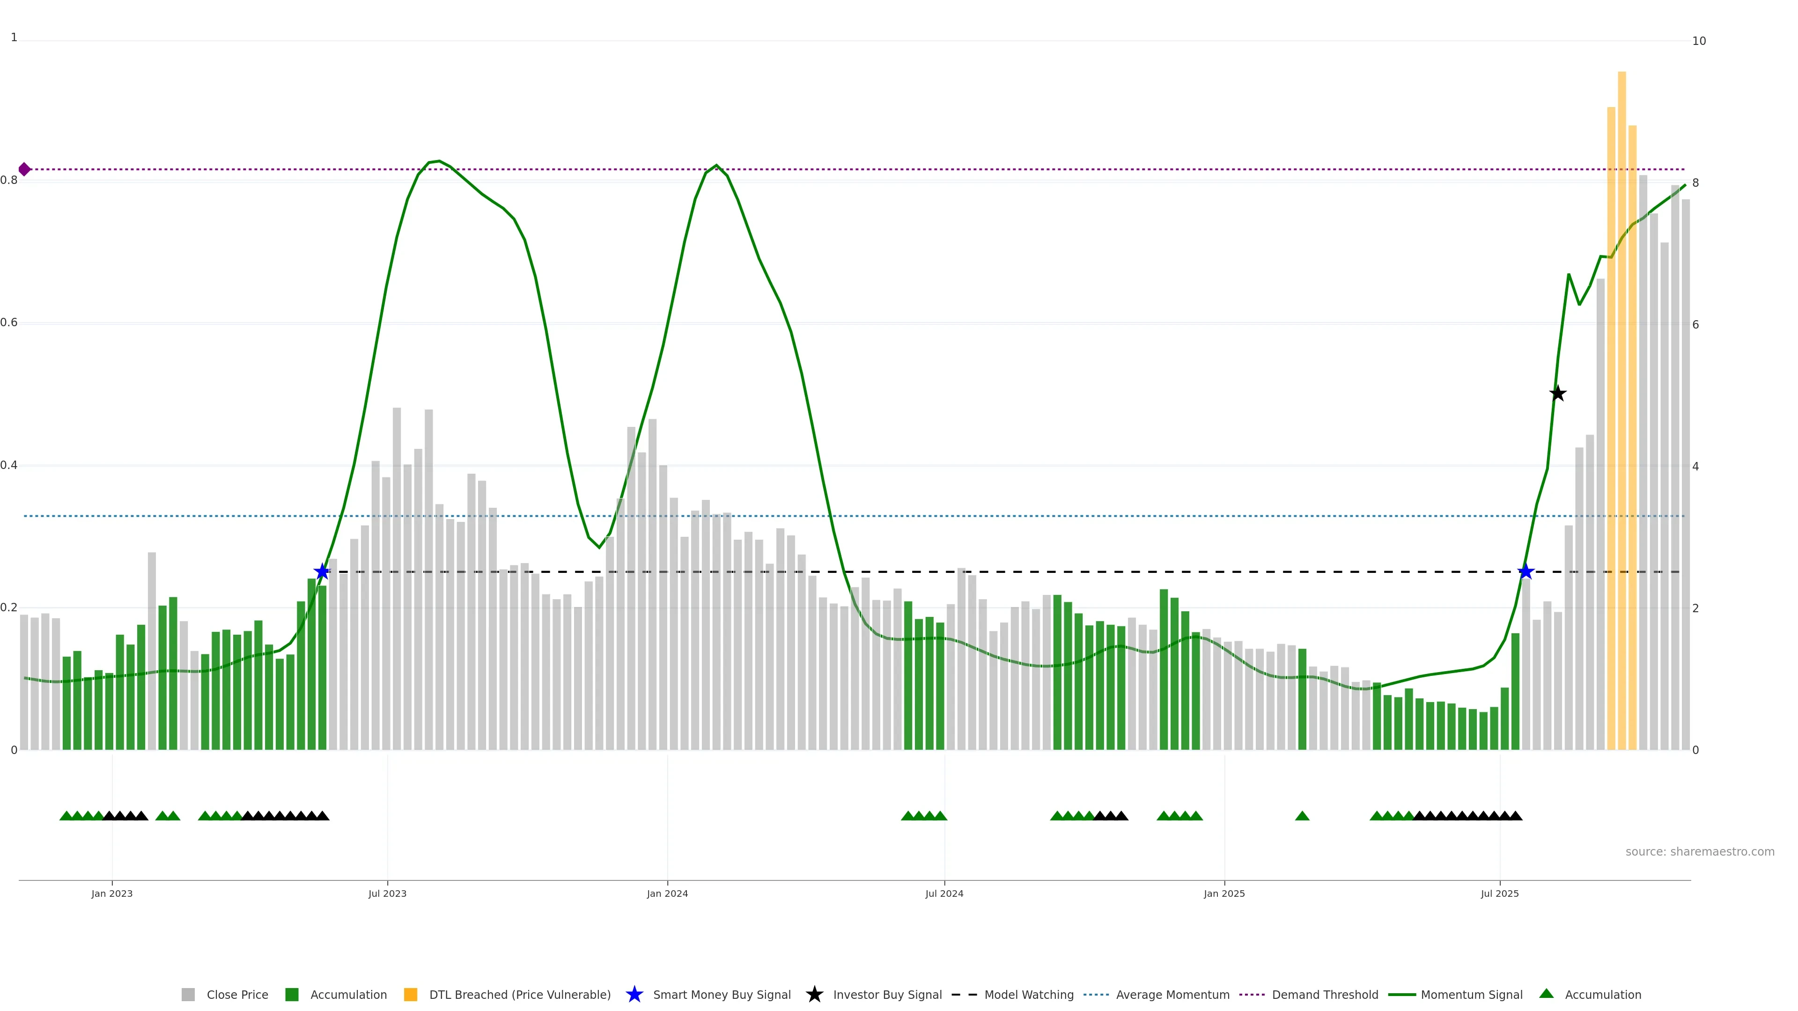1798x1011 pixels.
Task: Click the purple diamond Demand Threshold marker
Action: point(24,169)
